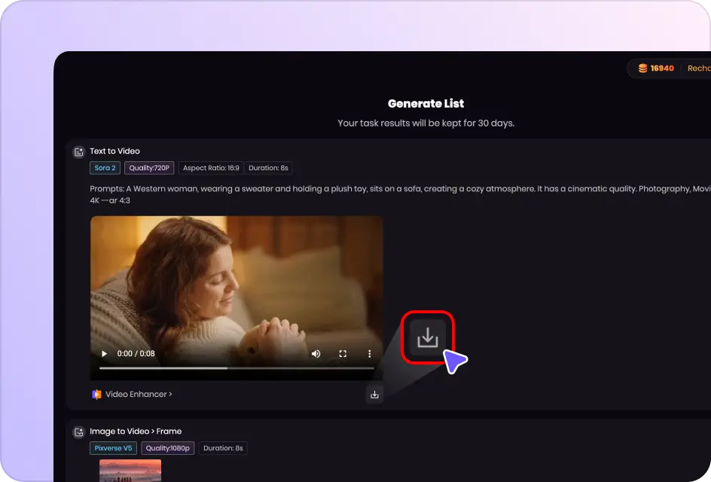This screenshot has height=482, width=711.
Task: Click the Quality:720P tag
Action: 149,168
